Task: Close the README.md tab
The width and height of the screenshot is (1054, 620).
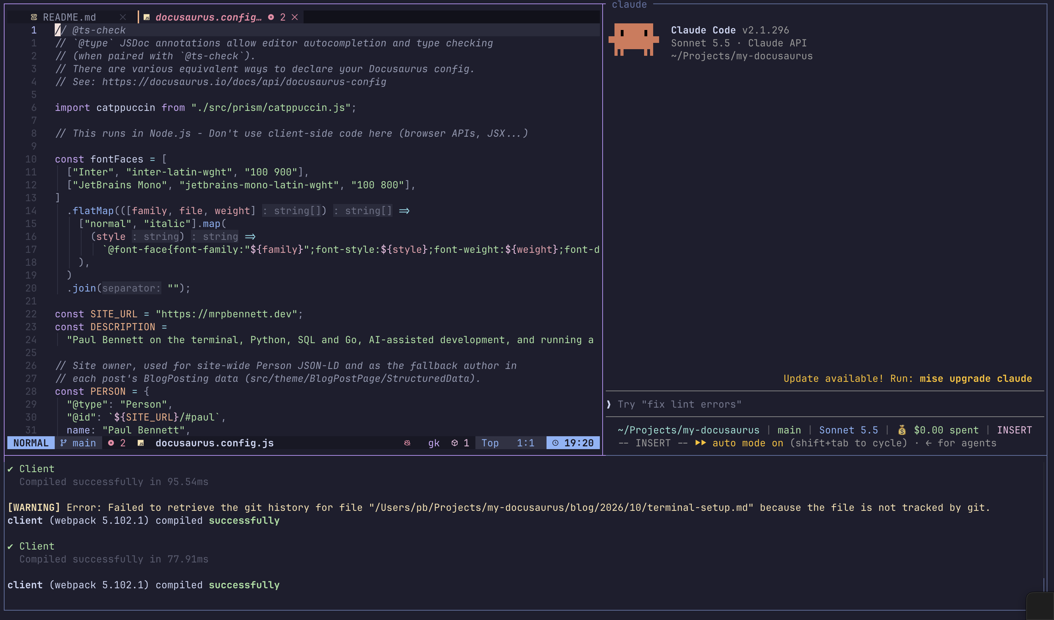Action: point(123,17)
